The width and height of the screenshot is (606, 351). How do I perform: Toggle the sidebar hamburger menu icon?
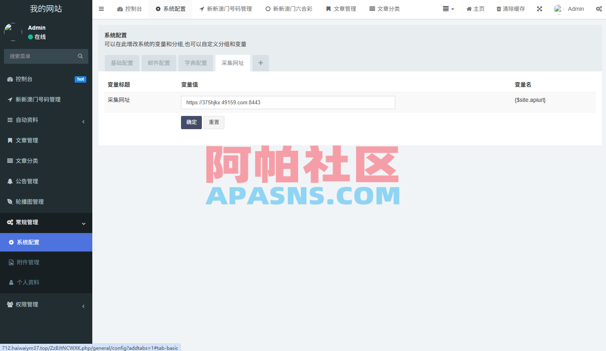(x=101, y=9)
